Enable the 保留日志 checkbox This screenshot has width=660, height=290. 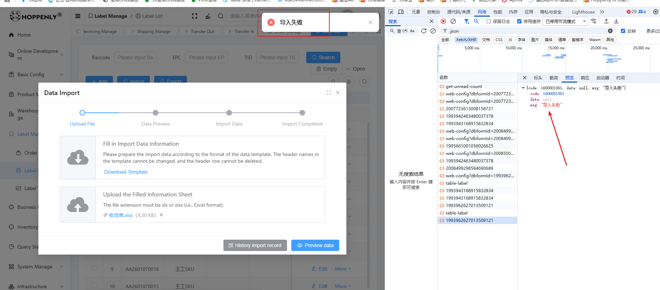point(489,21)
